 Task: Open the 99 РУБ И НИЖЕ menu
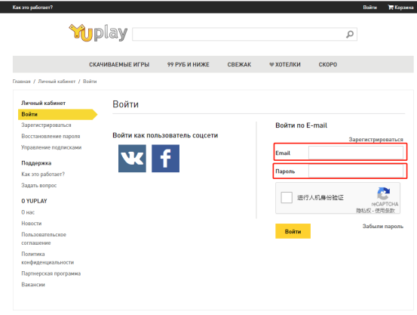(189, 64)
